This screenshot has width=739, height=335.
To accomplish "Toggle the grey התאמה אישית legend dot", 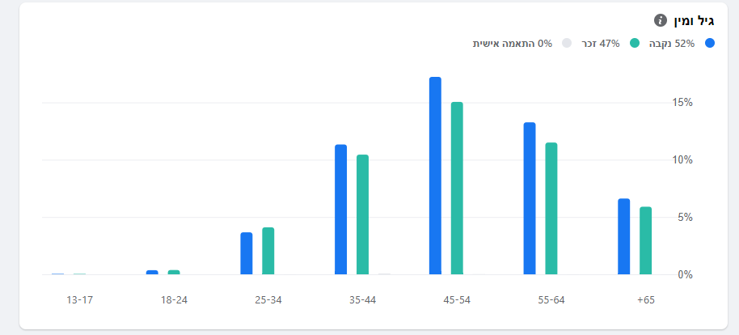I will (x=567, y=43).
